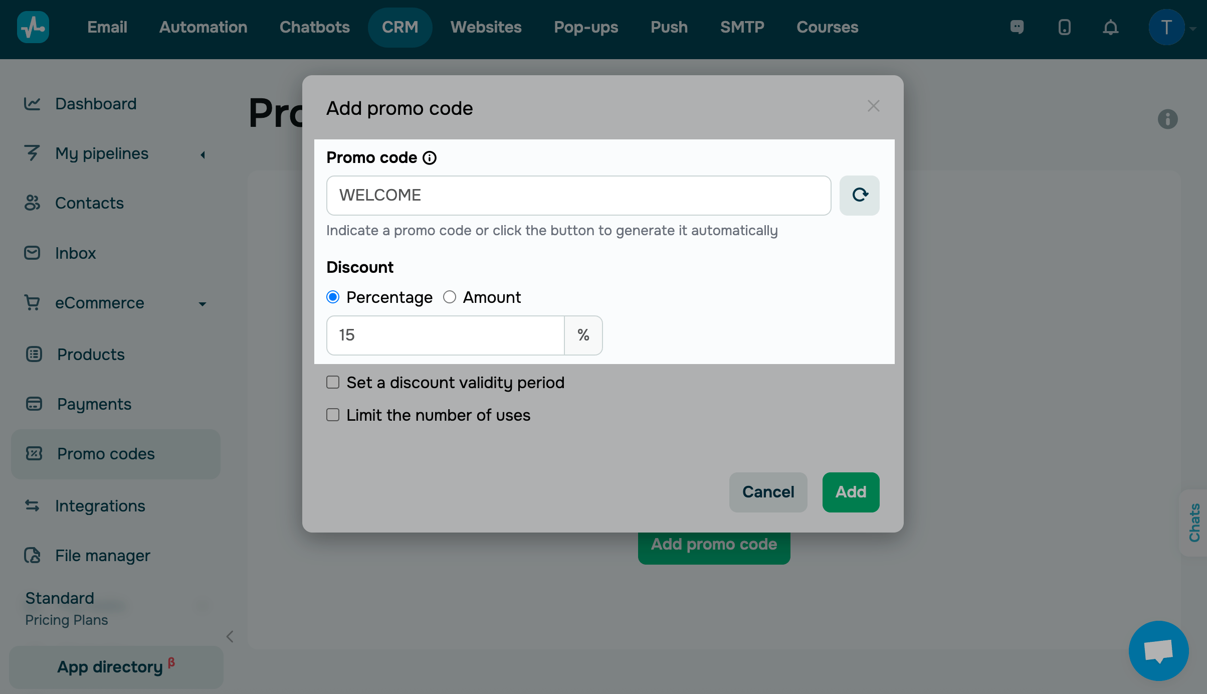Click the mobile device icon in header
The width and height of the screenshot is (1207, 694).
1064,27
